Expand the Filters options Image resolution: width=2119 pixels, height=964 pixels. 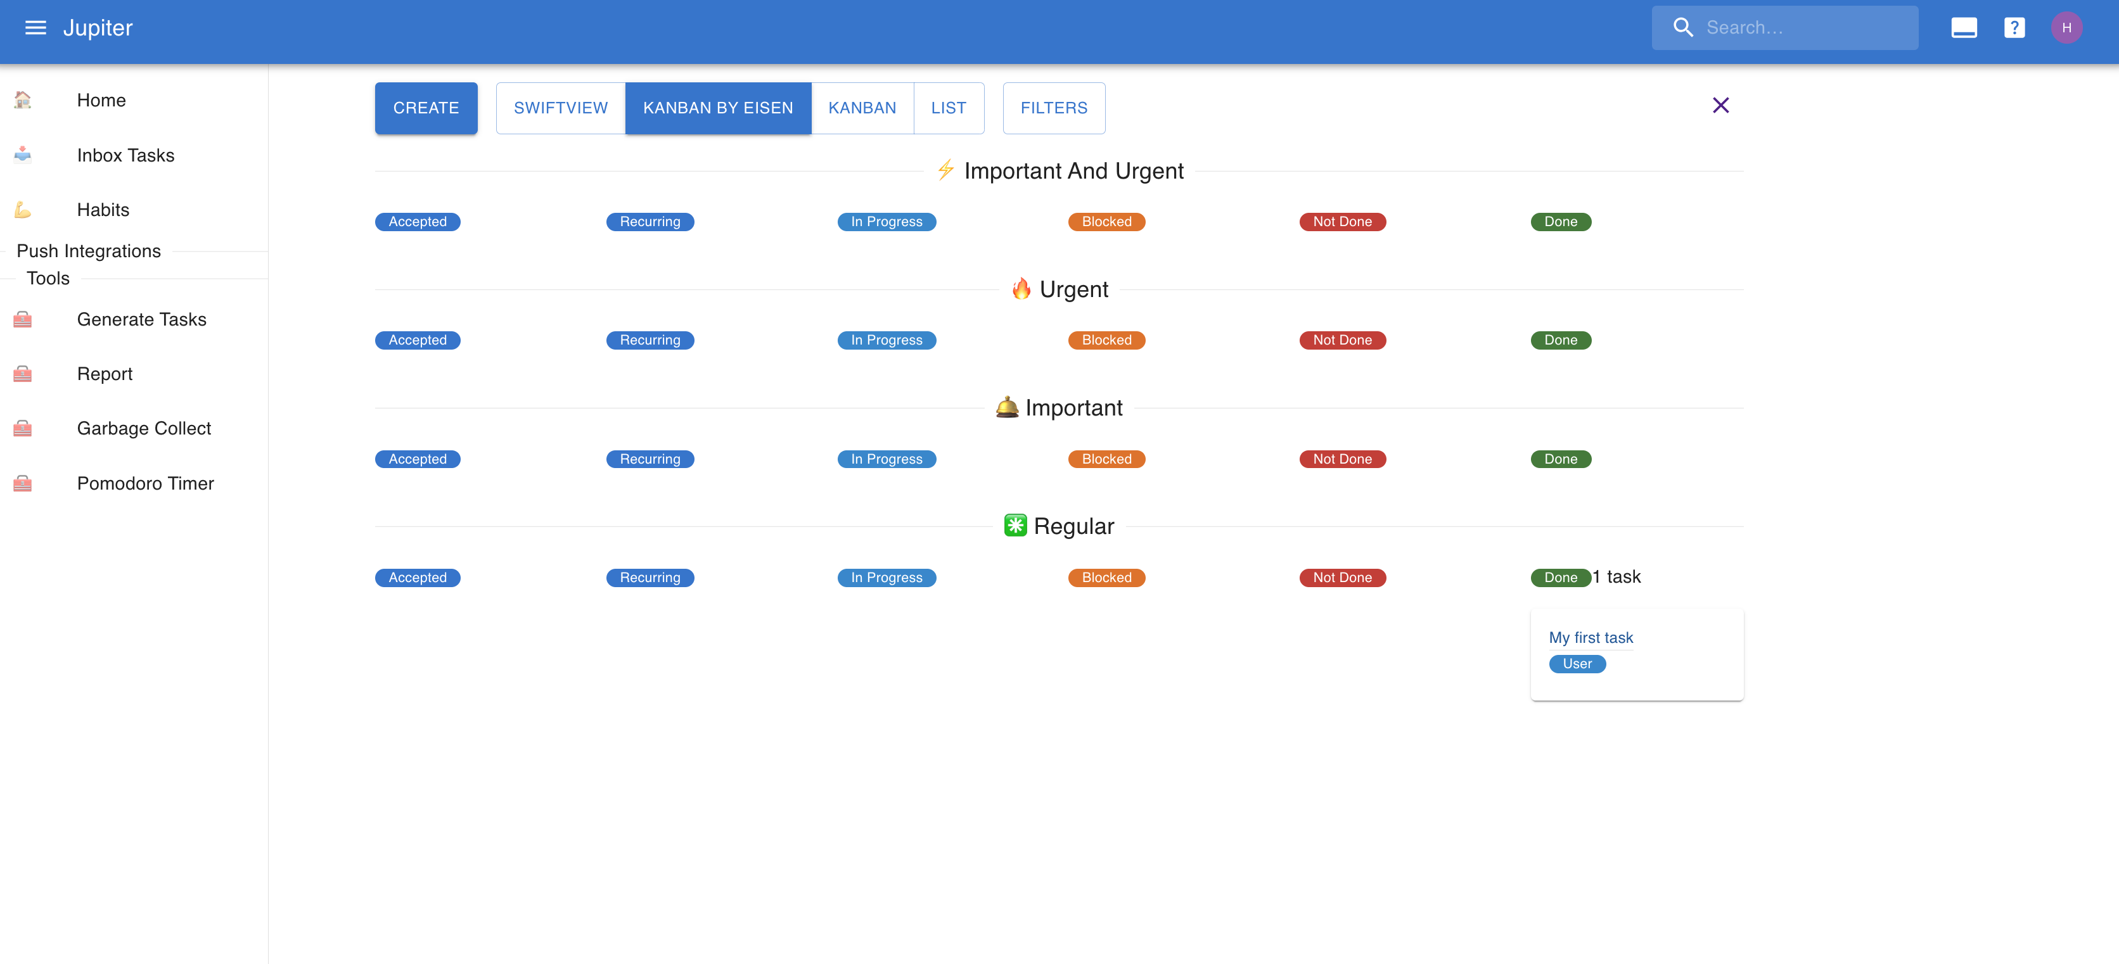tap(1053, 108)
